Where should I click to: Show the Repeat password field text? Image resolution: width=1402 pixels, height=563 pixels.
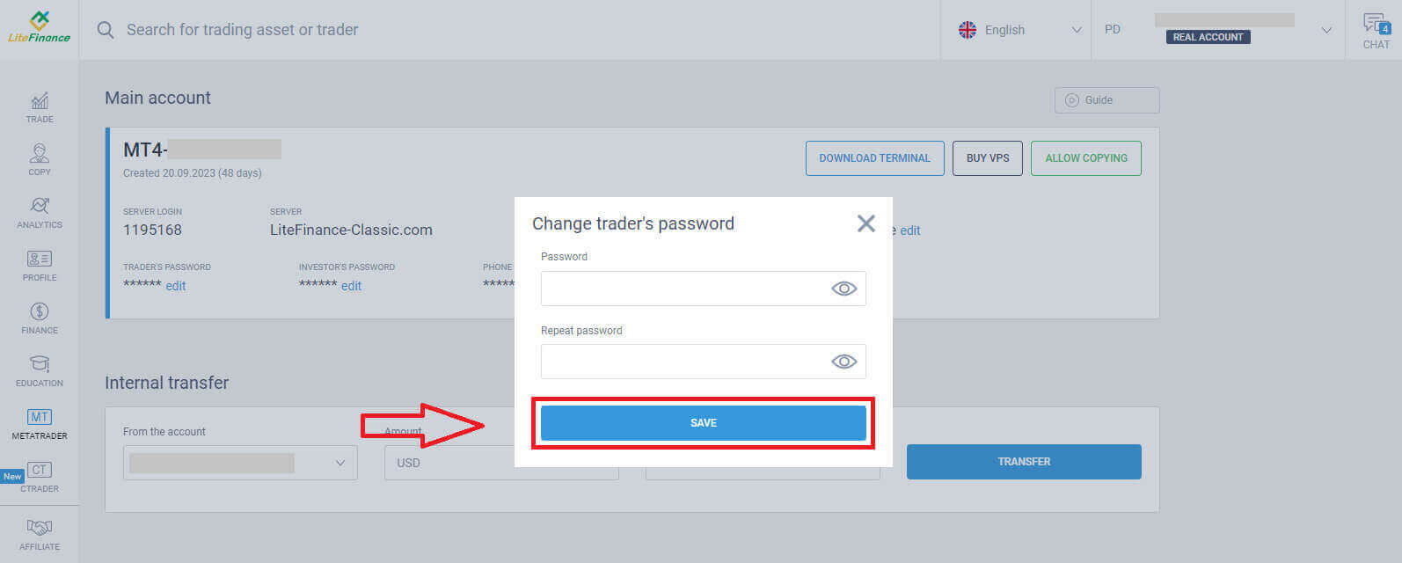click(843, 362)
